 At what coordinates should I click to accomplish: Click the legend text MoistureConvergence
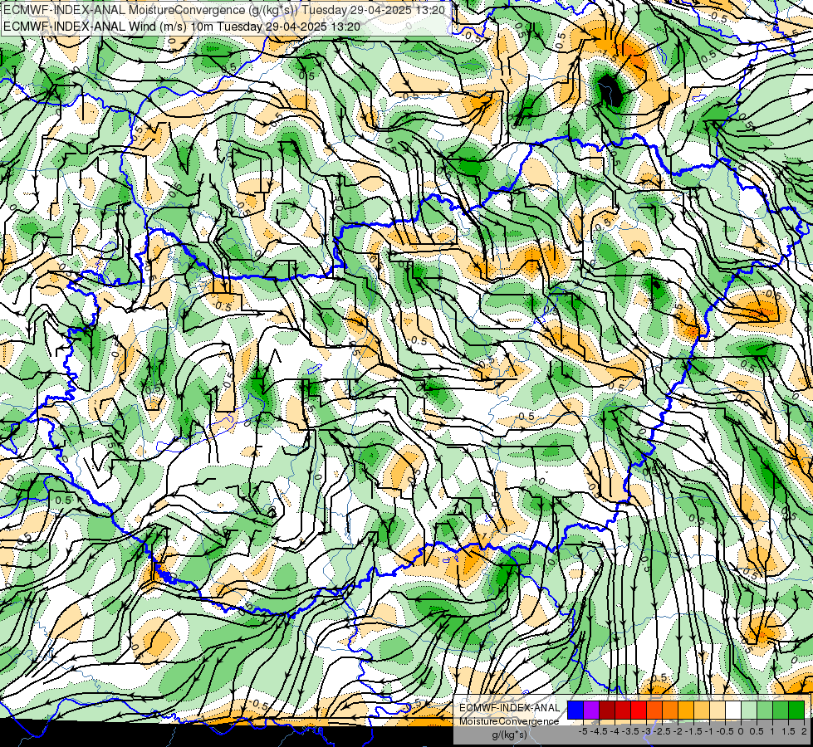point(509,721)
